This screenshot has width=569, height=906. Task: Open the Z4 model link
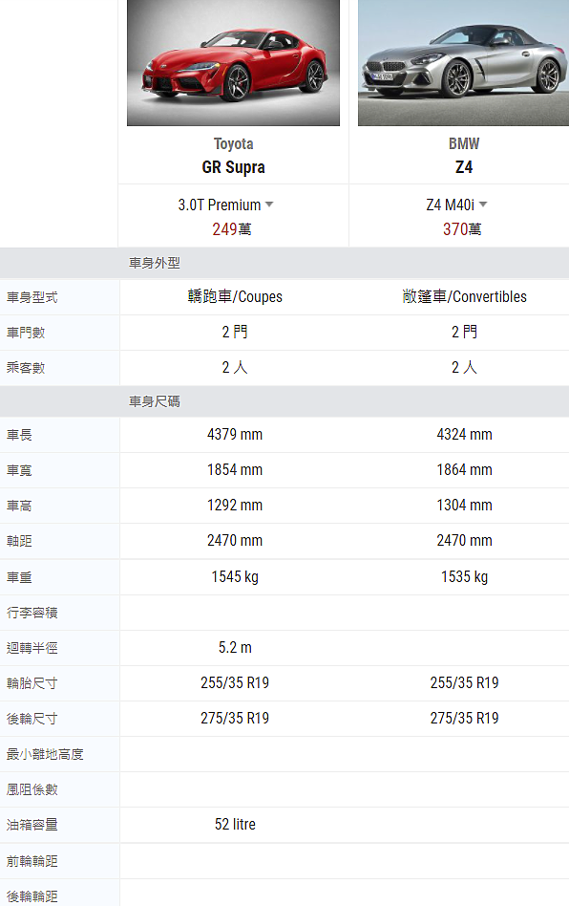(464, 167)
